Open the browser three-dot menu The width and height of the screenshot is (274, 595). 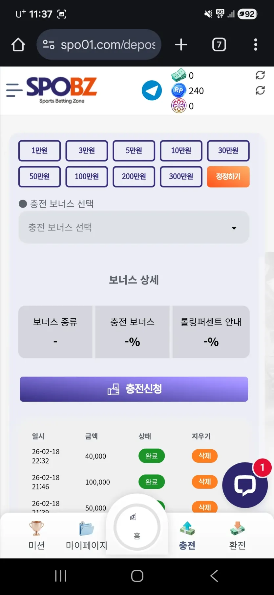pos(255,45)
